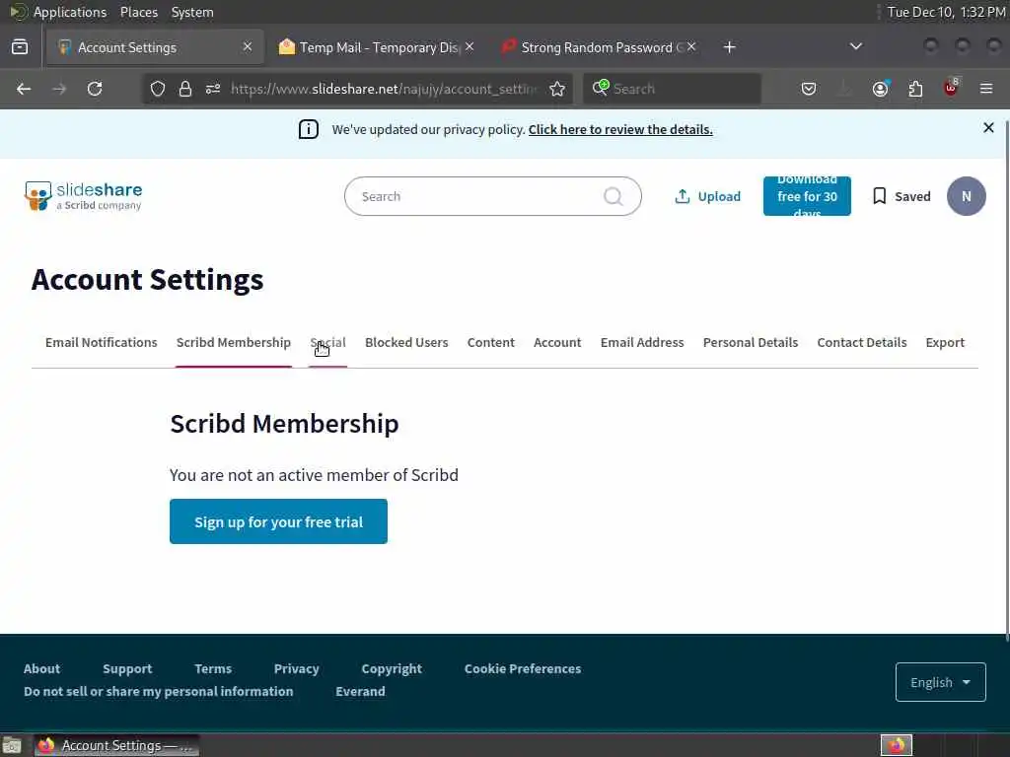Click the Upload button
Screen dimensions: 1010x757
pos(707,196)
